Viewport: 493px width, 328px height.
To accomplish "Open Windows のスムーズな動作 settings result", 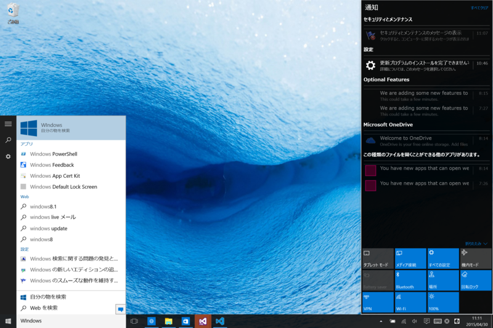I will [71, 281].
